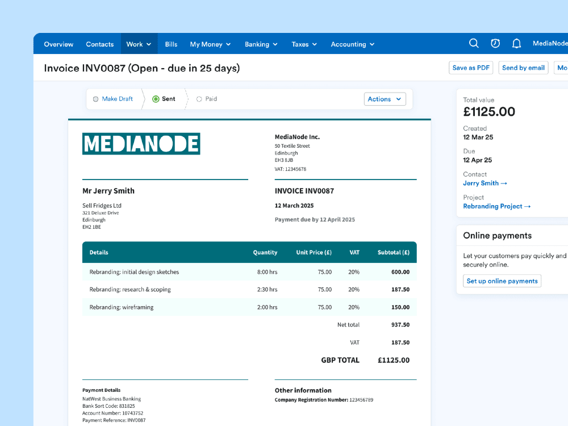The image size is (568, 426).
Task: Set up online payments
Action: pyautogui.click(x=502, y=281)
